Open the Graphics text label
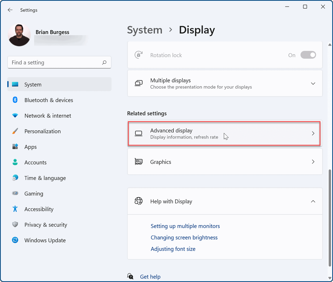Image resolution: width=333 pixels, height=282 pixels. 160,162
